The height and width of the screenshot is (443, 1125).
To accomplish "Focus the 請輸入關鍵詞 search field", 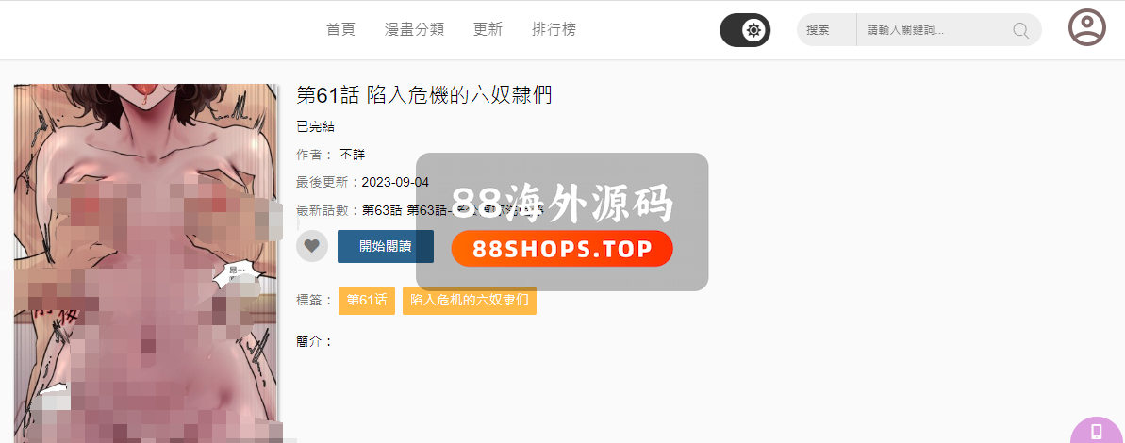I will [x=933, y=30].
